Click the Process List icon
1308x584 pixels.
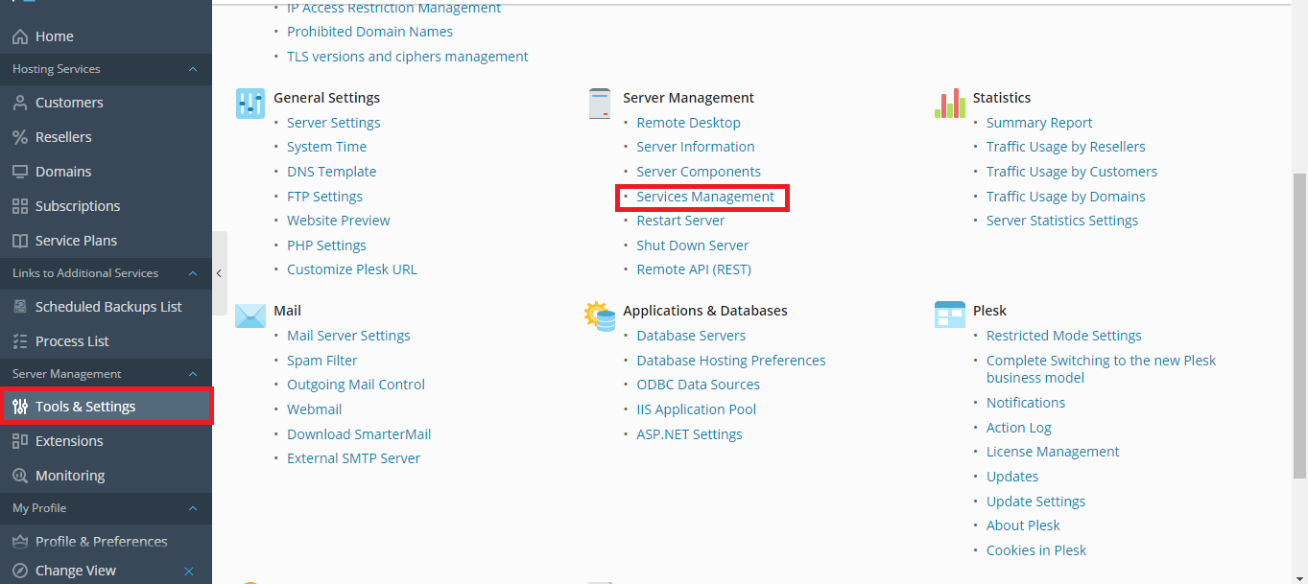(20, 341)
